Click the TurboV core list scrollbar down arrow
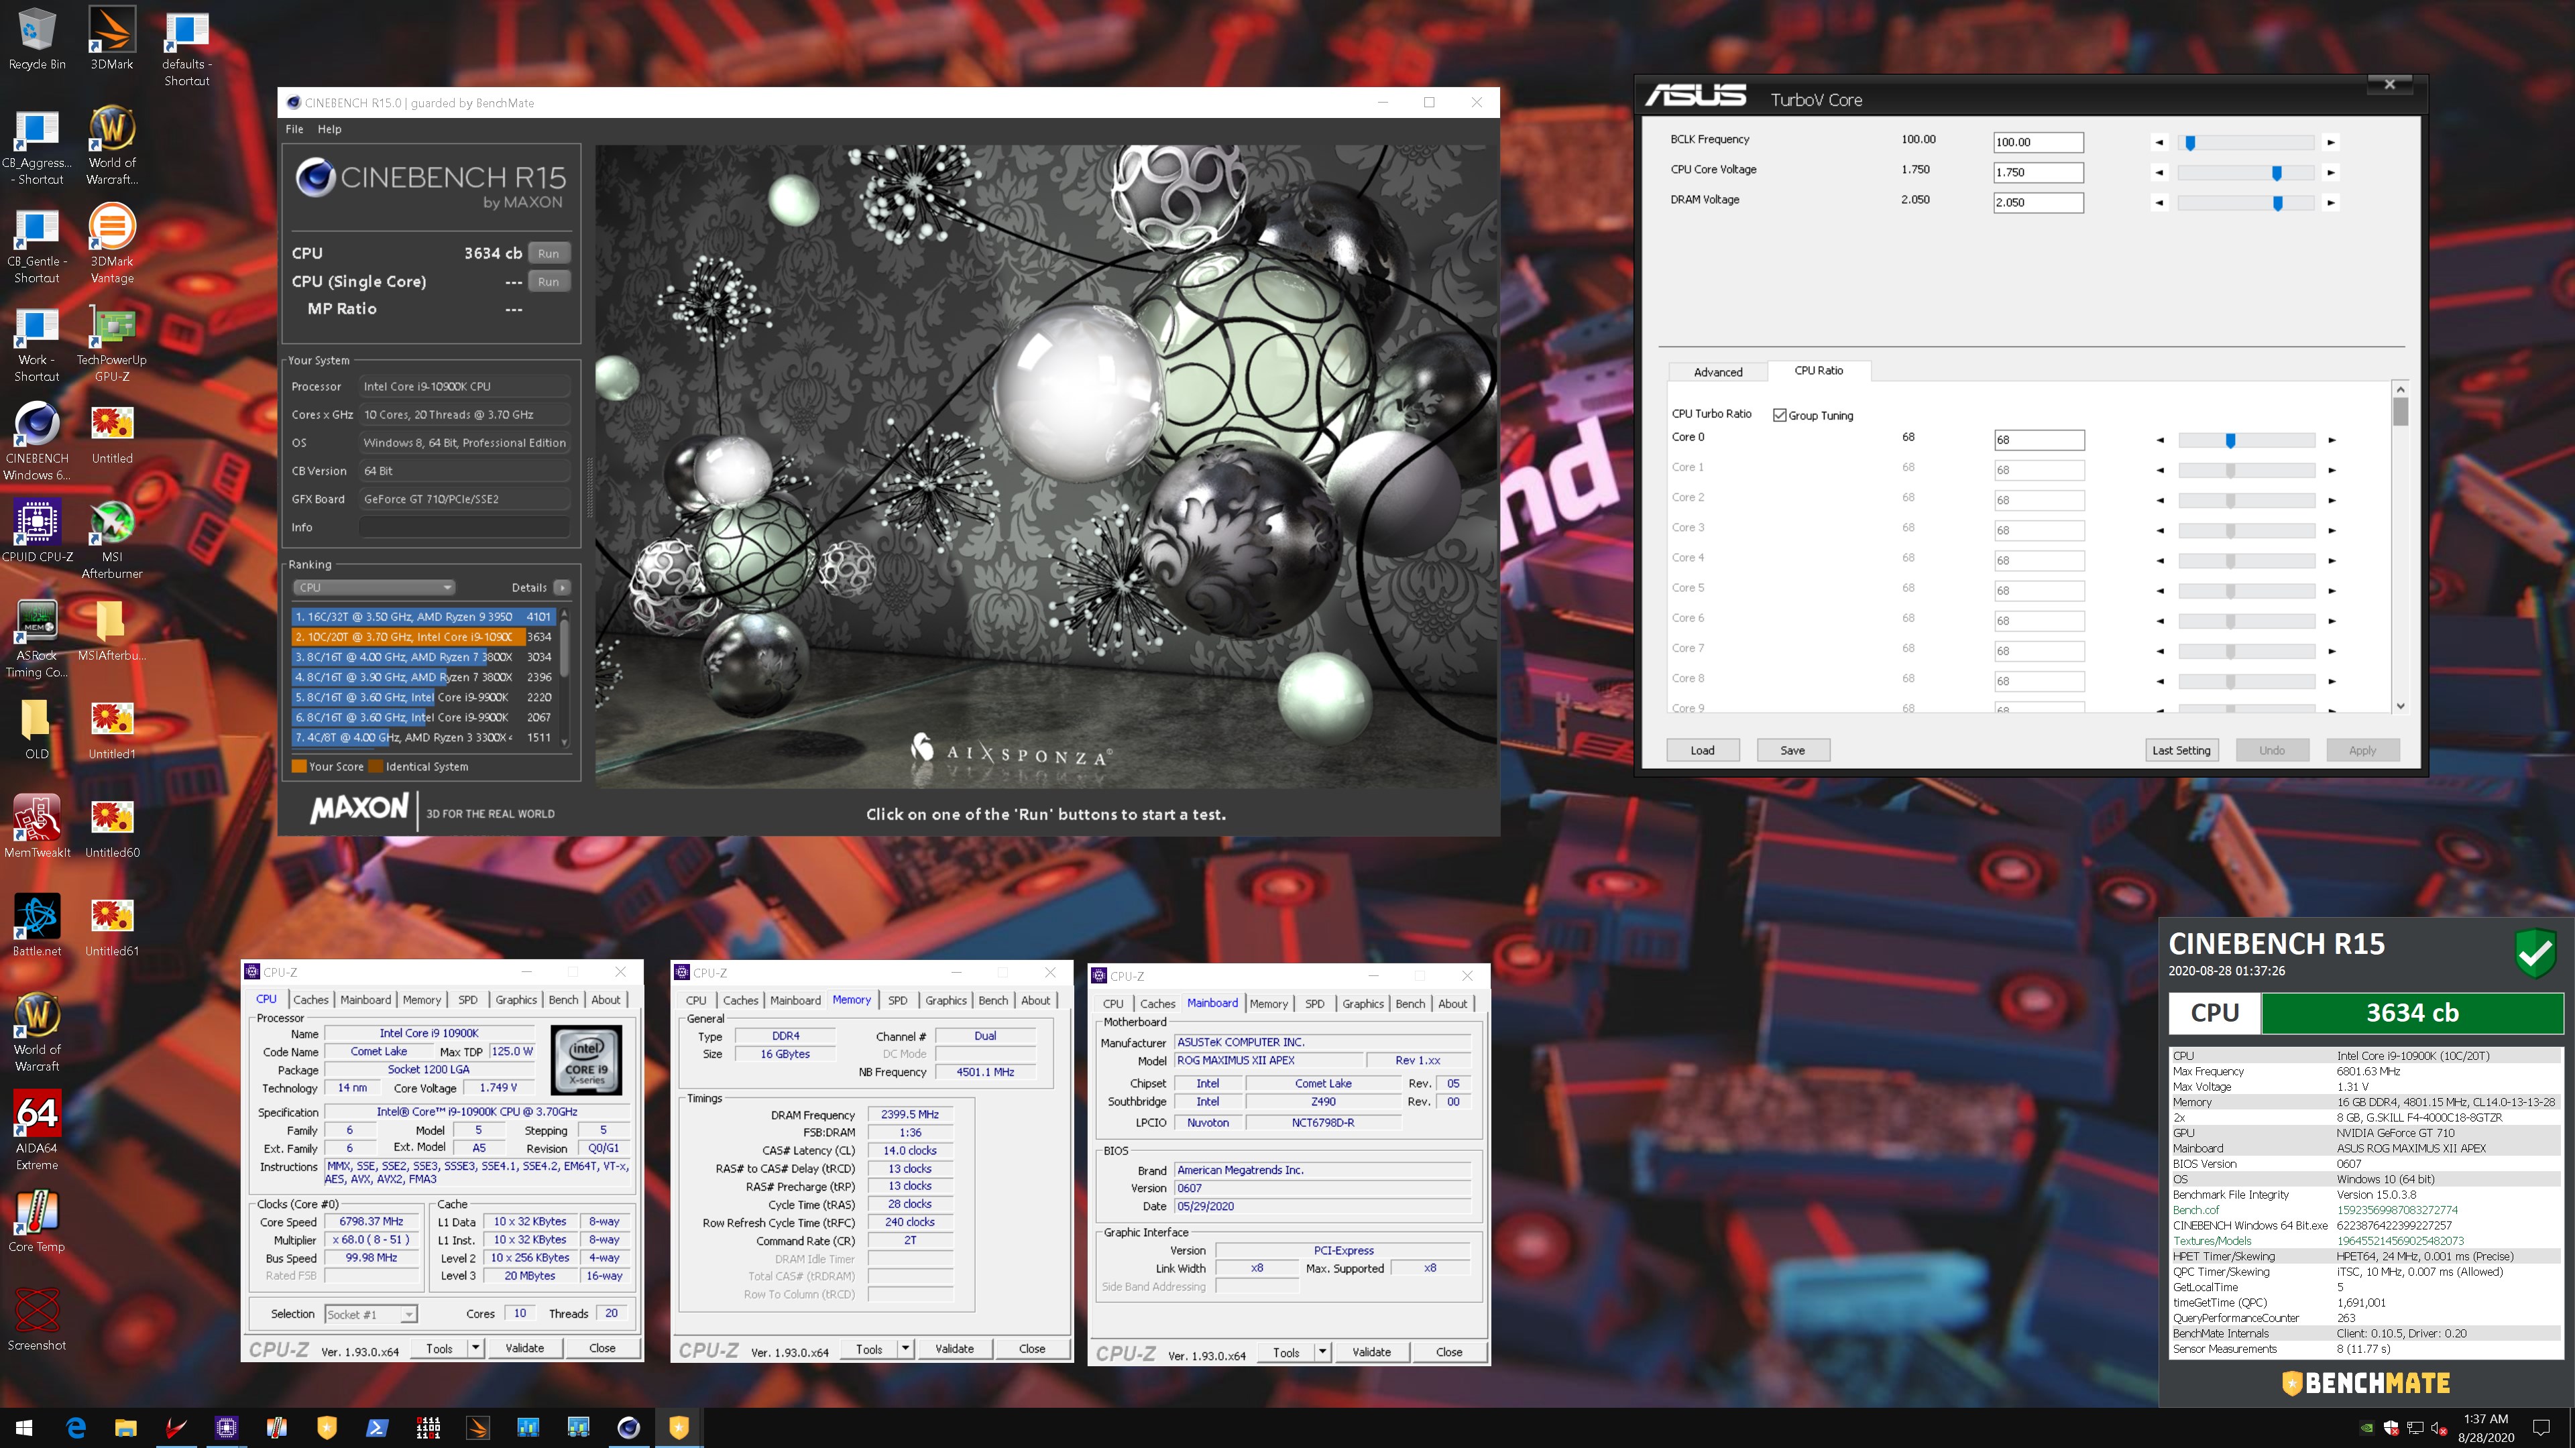 [2400, 705]
